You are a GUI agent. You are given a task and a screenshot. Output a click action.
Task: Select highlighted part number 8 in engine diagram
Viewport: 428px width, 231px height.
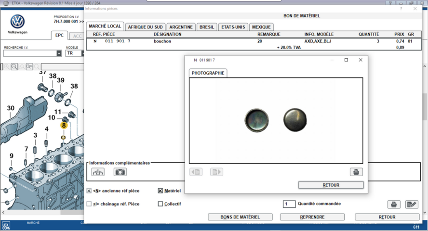(64, 125)
